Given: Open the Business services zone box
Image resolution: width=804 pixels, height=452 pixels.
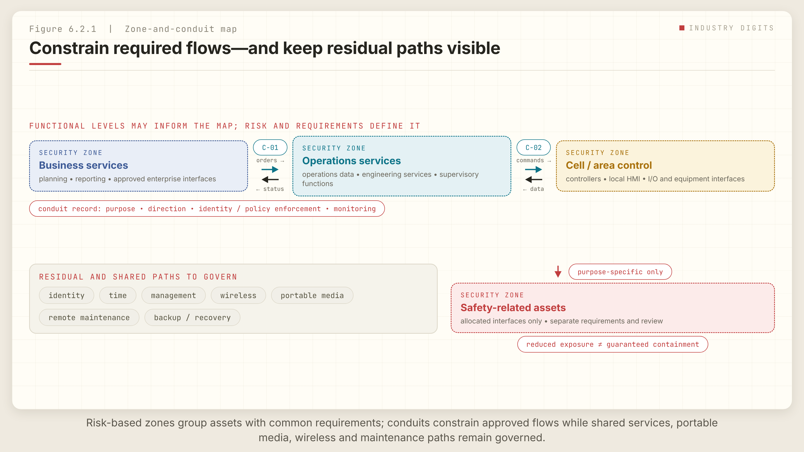Looking at the screenshot, I should point(139,166).
